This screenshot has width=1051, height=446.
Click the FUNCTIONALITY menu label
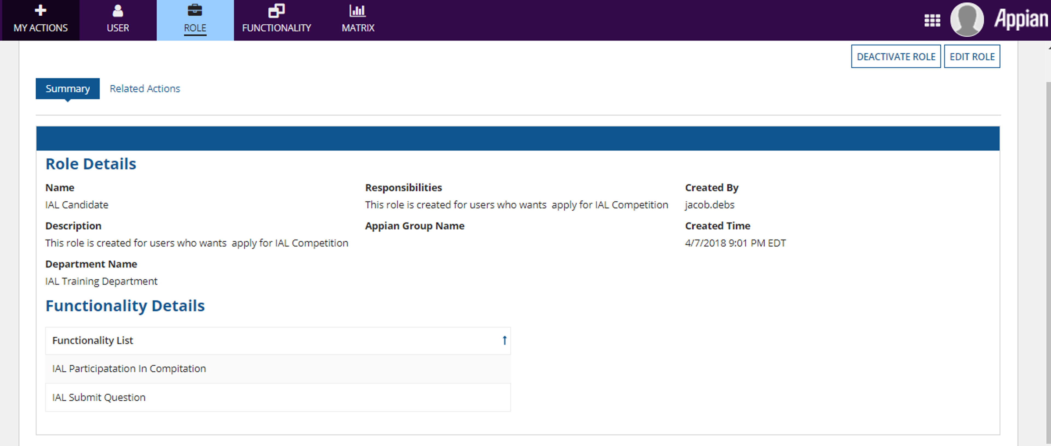[276, 28]
